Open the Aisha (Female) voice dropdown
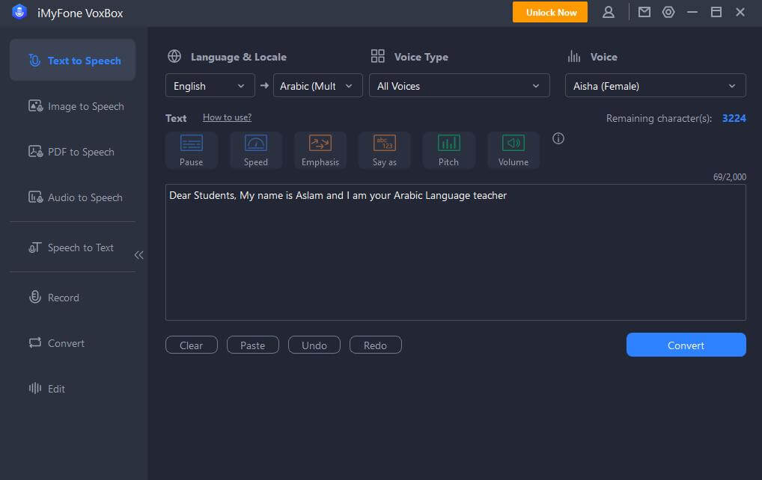The image size is (762, 480). point(655,86)
